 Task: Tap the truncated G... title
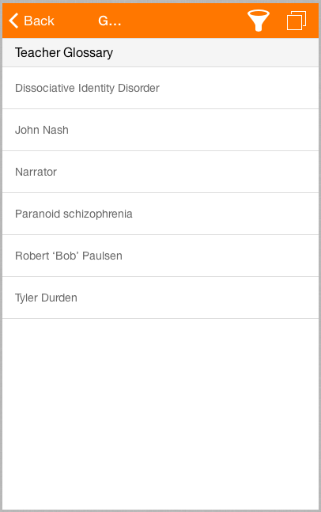coord(110,21)
